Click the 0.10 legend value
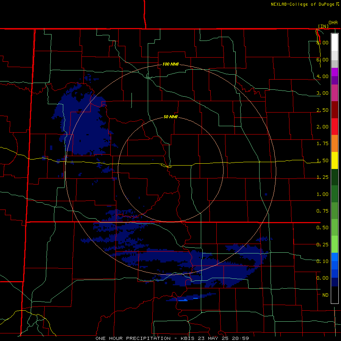Image resolution: width=341 pixels, height=341 pixels. coord(322,261)
